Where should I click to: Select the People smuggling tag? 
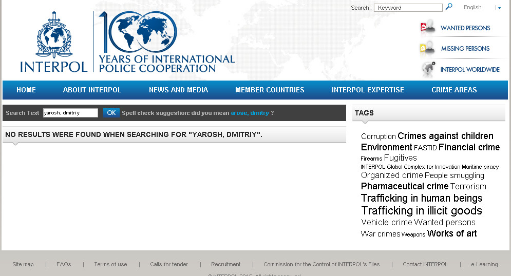(x=455, y=175)
